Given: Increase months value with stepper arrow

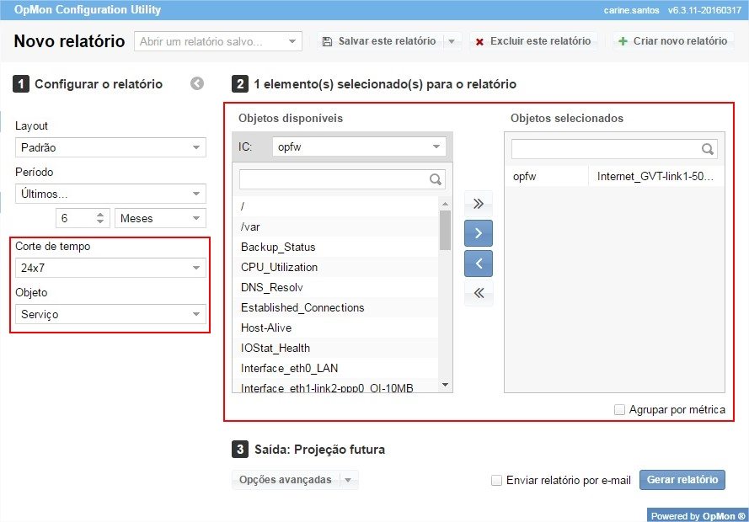Looking at the screenshot, I should [101, 214].
